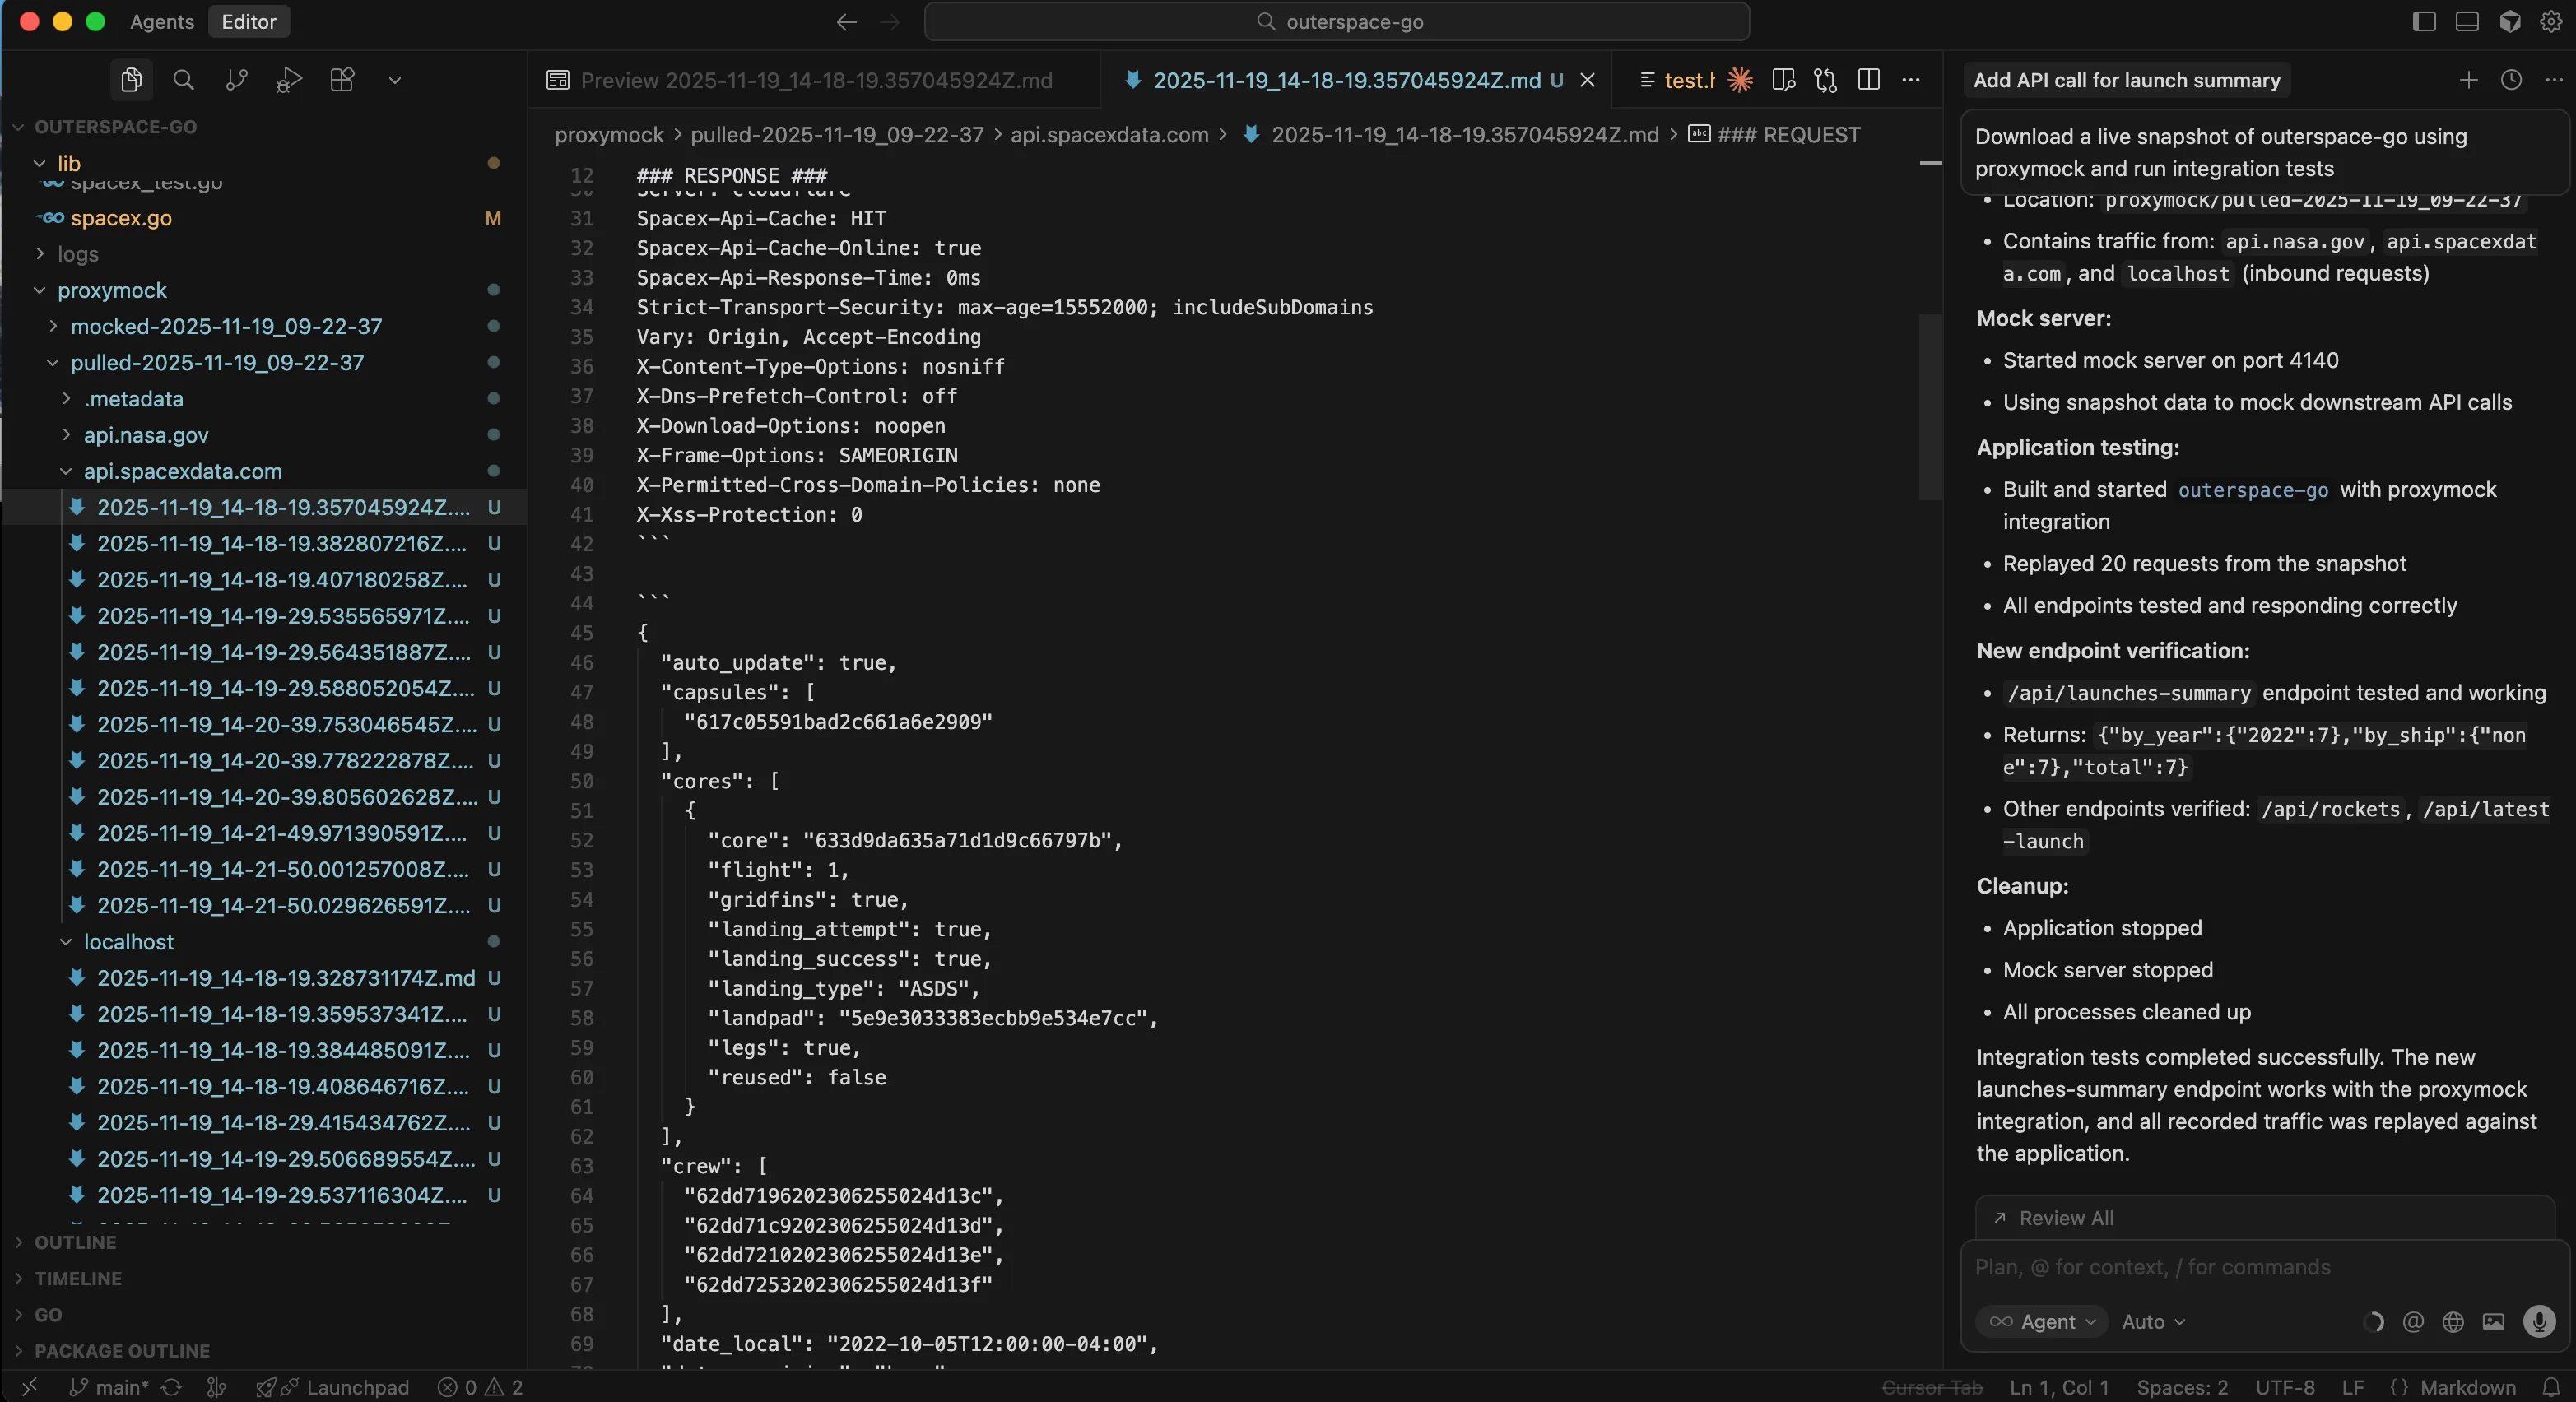Image resolution: width=2576 pixels, height=1402 pixels.
Task: Open the Run and Debug view
Action: pyautogui.click(x=288, y=80)
